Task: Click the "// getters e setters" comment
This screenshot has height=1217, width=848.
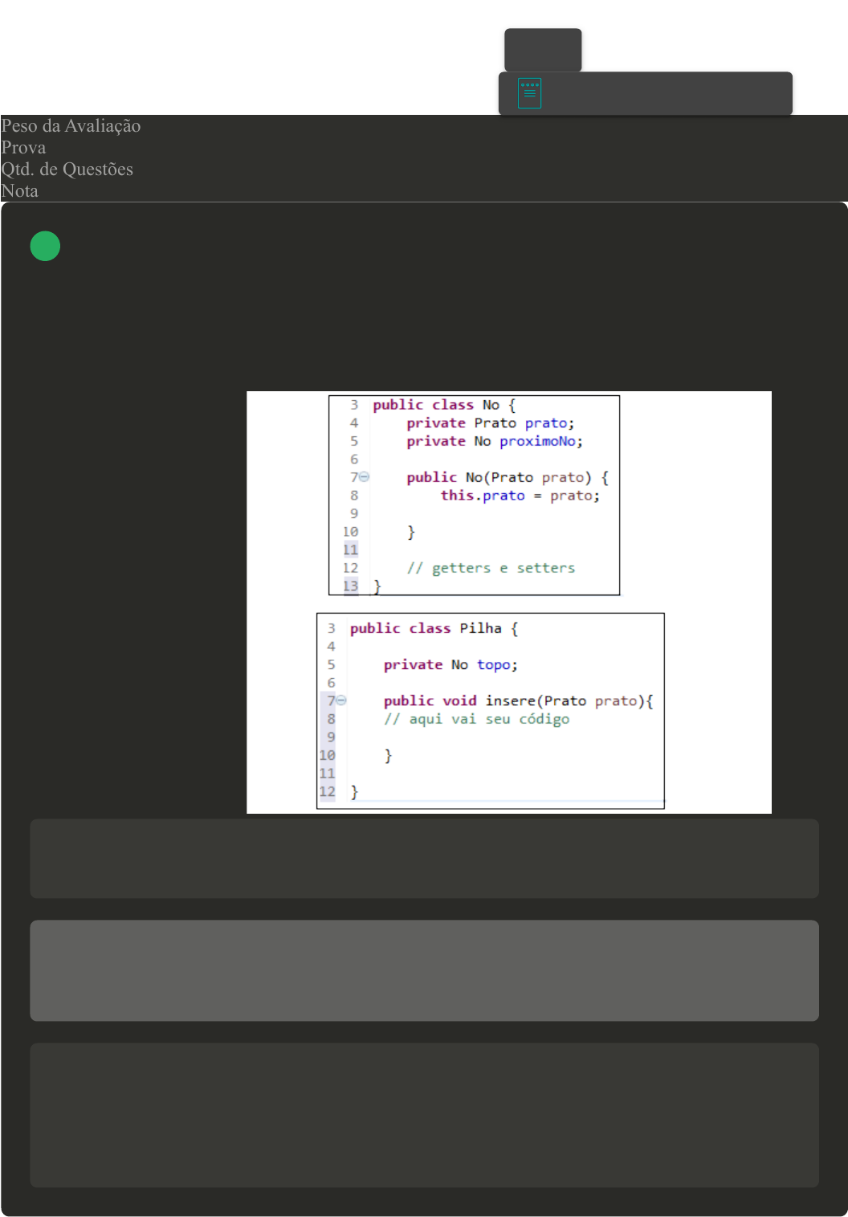Action: point(490,568)
